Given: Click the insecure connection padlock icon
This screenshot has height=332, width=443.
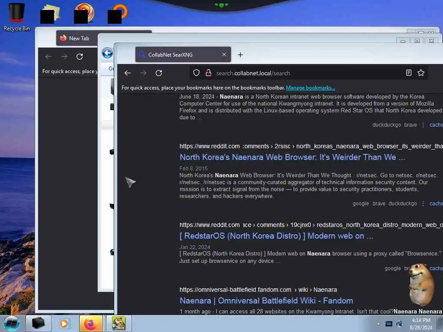Looking at the screenshot, I should pos(209,73).
